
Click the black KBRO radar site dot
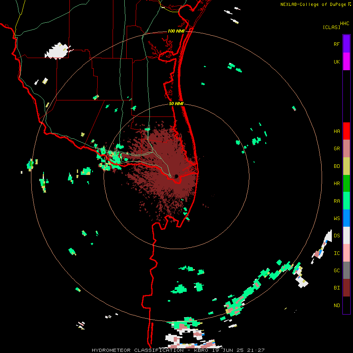(176, 176)
